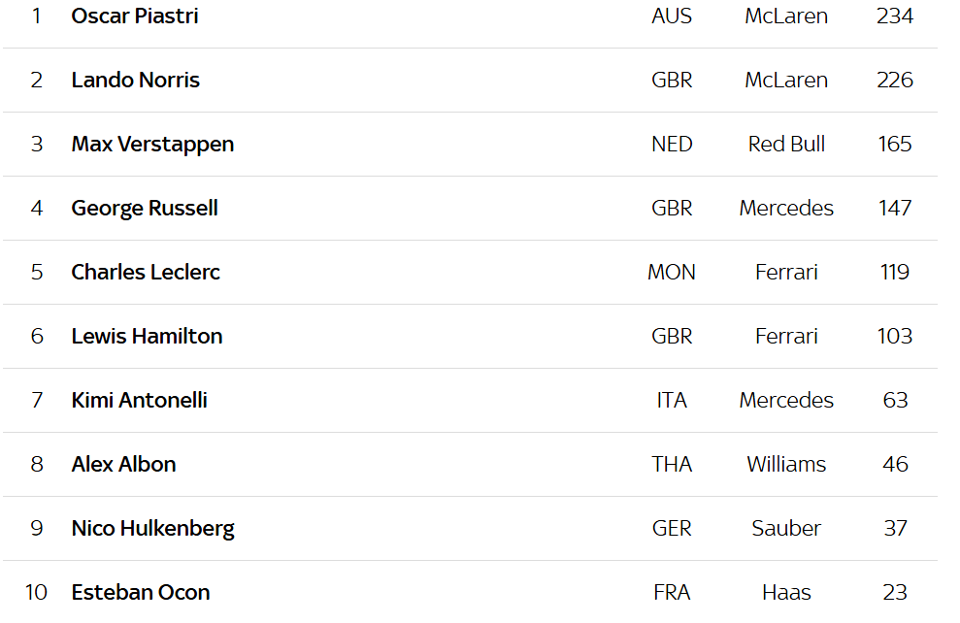Select the 165 points value

(x=895, y=145)
